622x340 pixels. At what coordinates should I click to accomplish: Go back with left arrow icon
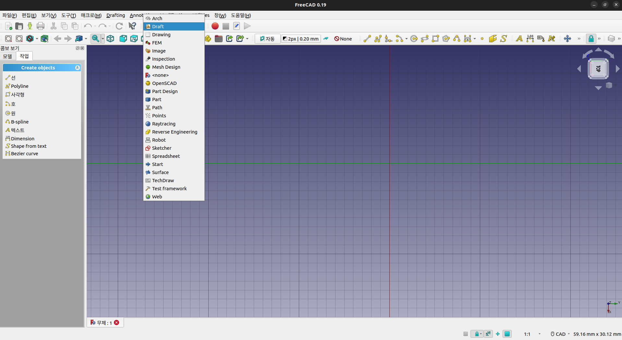(x=57, y=39)
